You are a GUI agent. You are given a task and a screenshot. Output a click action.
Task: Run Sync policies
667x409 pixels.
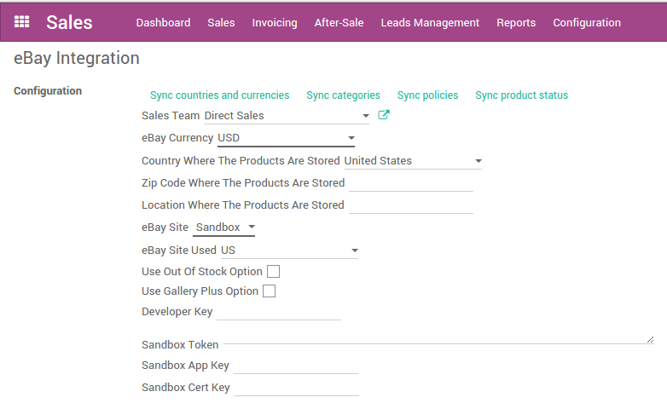[427, 95]
